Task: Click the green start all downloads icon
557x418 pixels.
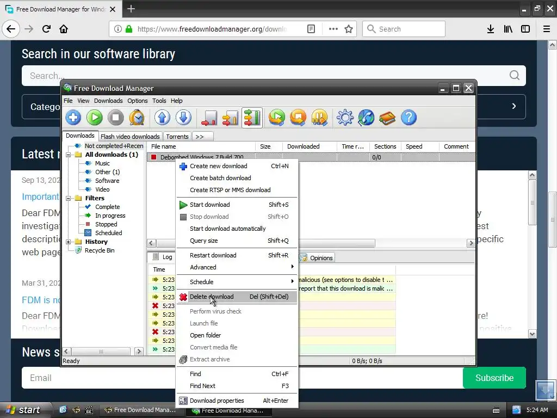Action: tap(277, 118)
